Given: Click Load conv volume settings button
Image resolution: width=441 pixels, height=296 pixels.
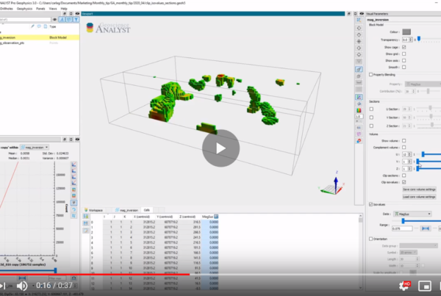Looking at the screenshot, I should coord(420,196).
